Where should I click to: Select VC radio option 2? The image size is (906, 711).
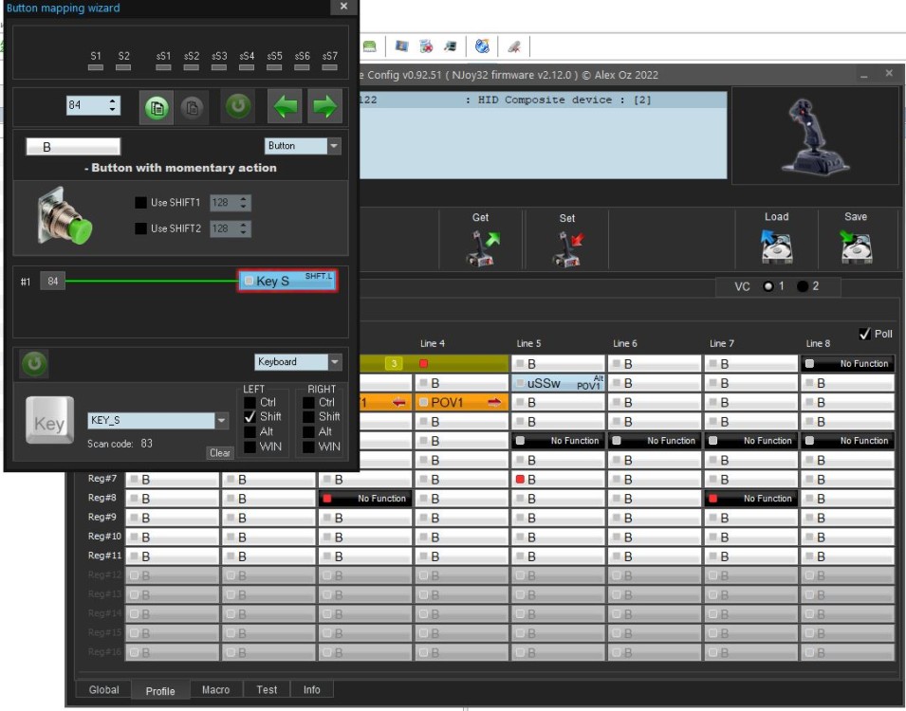point(803,286)
